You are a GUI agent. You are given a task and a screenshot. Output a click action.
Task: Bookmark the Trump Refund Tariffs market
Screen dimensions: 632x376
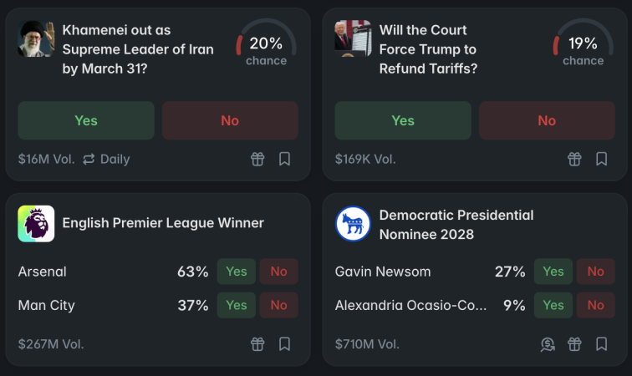(x=601, y=159)
